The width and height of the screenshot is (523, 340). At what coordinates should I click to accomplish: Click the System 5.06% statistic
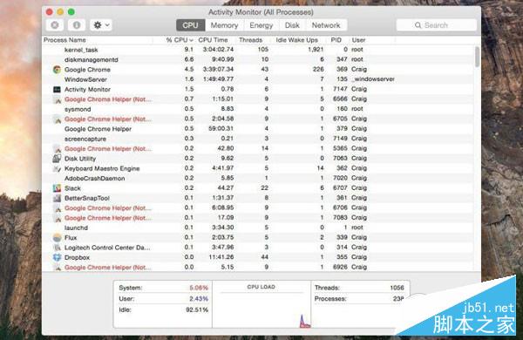click(164, 288)
